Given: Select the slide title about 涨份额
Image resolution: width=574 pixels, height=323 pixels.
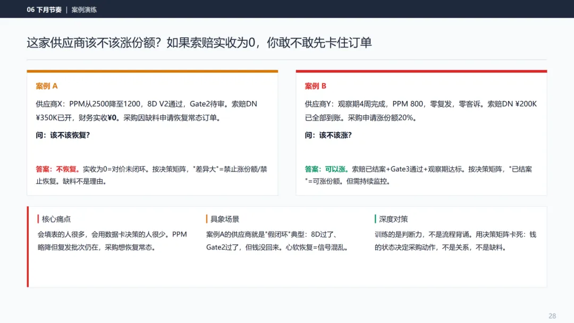Looking at the screenshot, I should pyautogui.click(x=199, y=43).
